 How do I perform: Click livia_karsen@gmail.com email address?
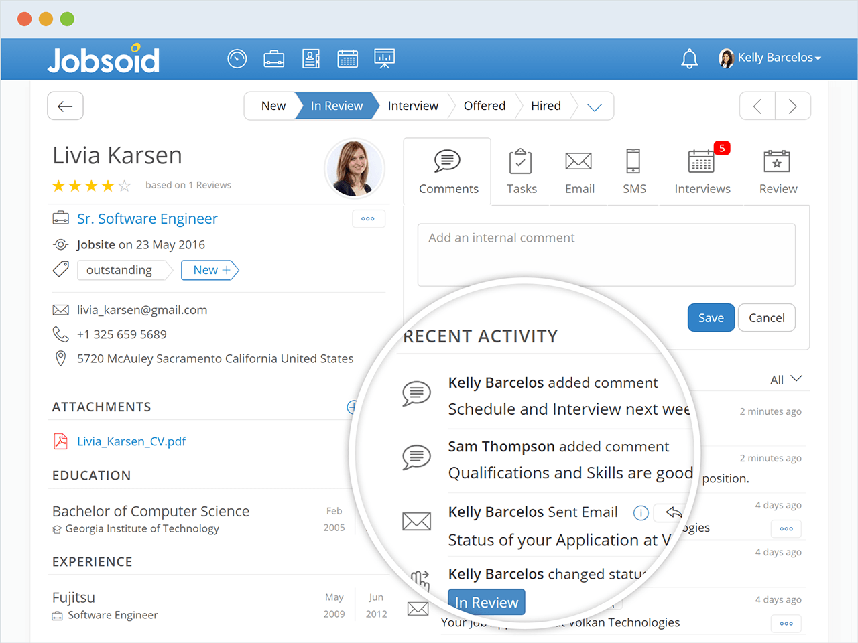pyautogui.click(x=142, y=310)
